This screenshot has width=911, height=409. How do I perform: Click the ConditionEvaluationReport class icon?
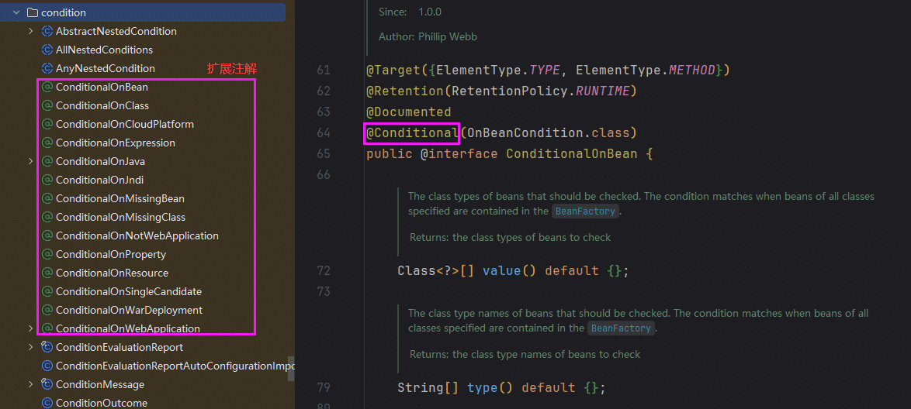tap(47, 347)
